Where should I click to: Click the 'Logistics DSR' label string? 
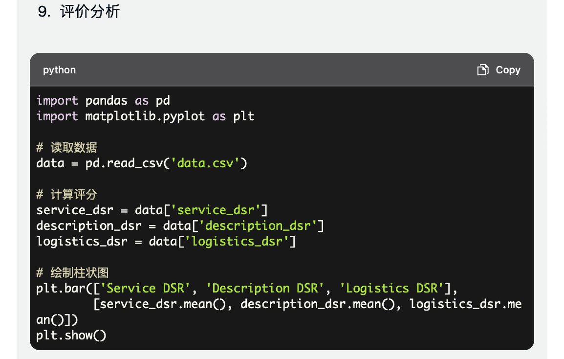point(391,289)
